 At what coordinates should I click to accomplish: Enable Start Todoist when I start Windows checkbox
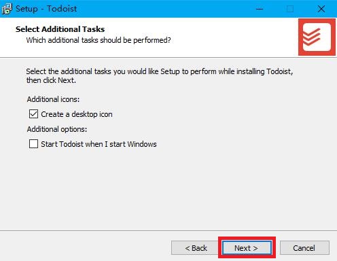pyautogui.click(x=33, y=143)
